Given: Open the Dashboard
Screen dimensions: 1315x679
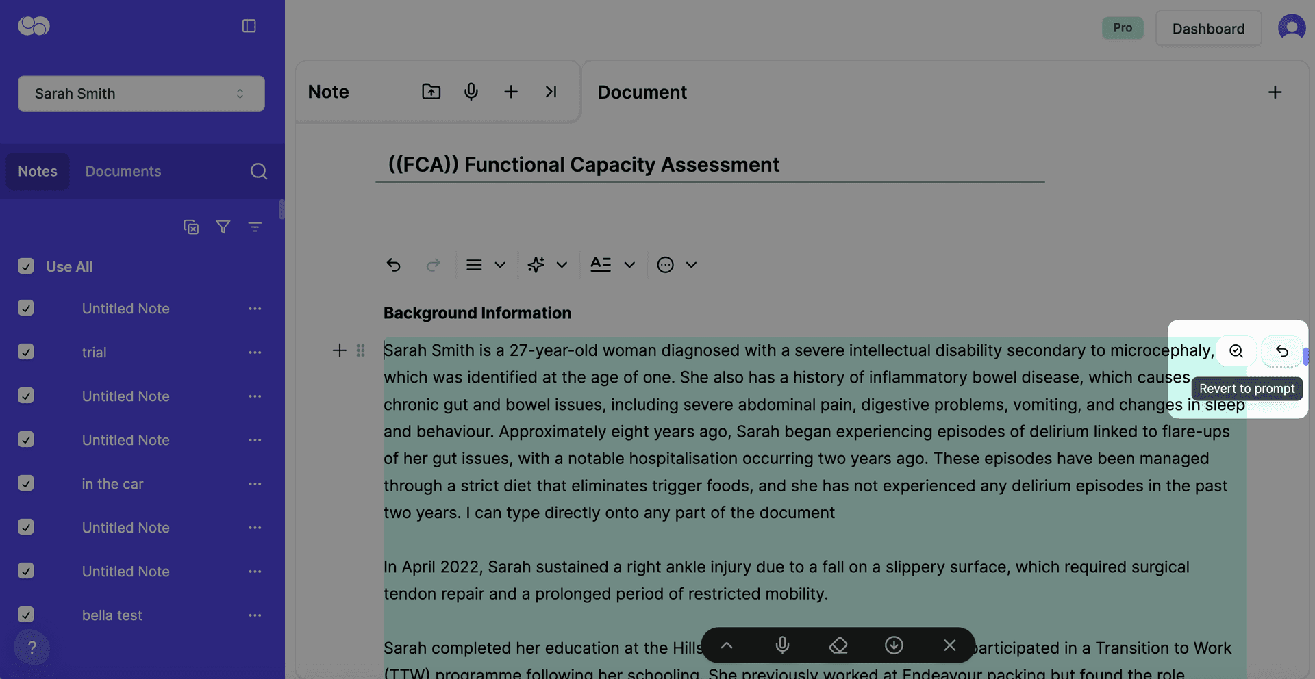Looking at the screenshot, I should tap(1208, 29).
